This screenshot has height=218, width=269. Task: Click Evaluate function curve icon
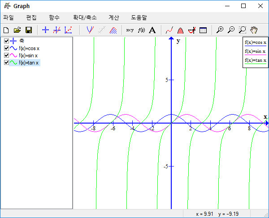[169, 30]
